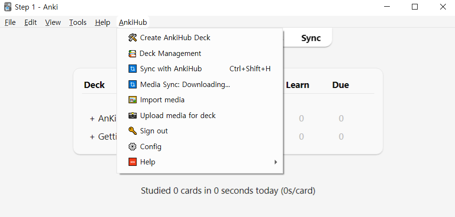
Task: Click the red Help icon in the AnkiHub menu
Action: [132, 162]
